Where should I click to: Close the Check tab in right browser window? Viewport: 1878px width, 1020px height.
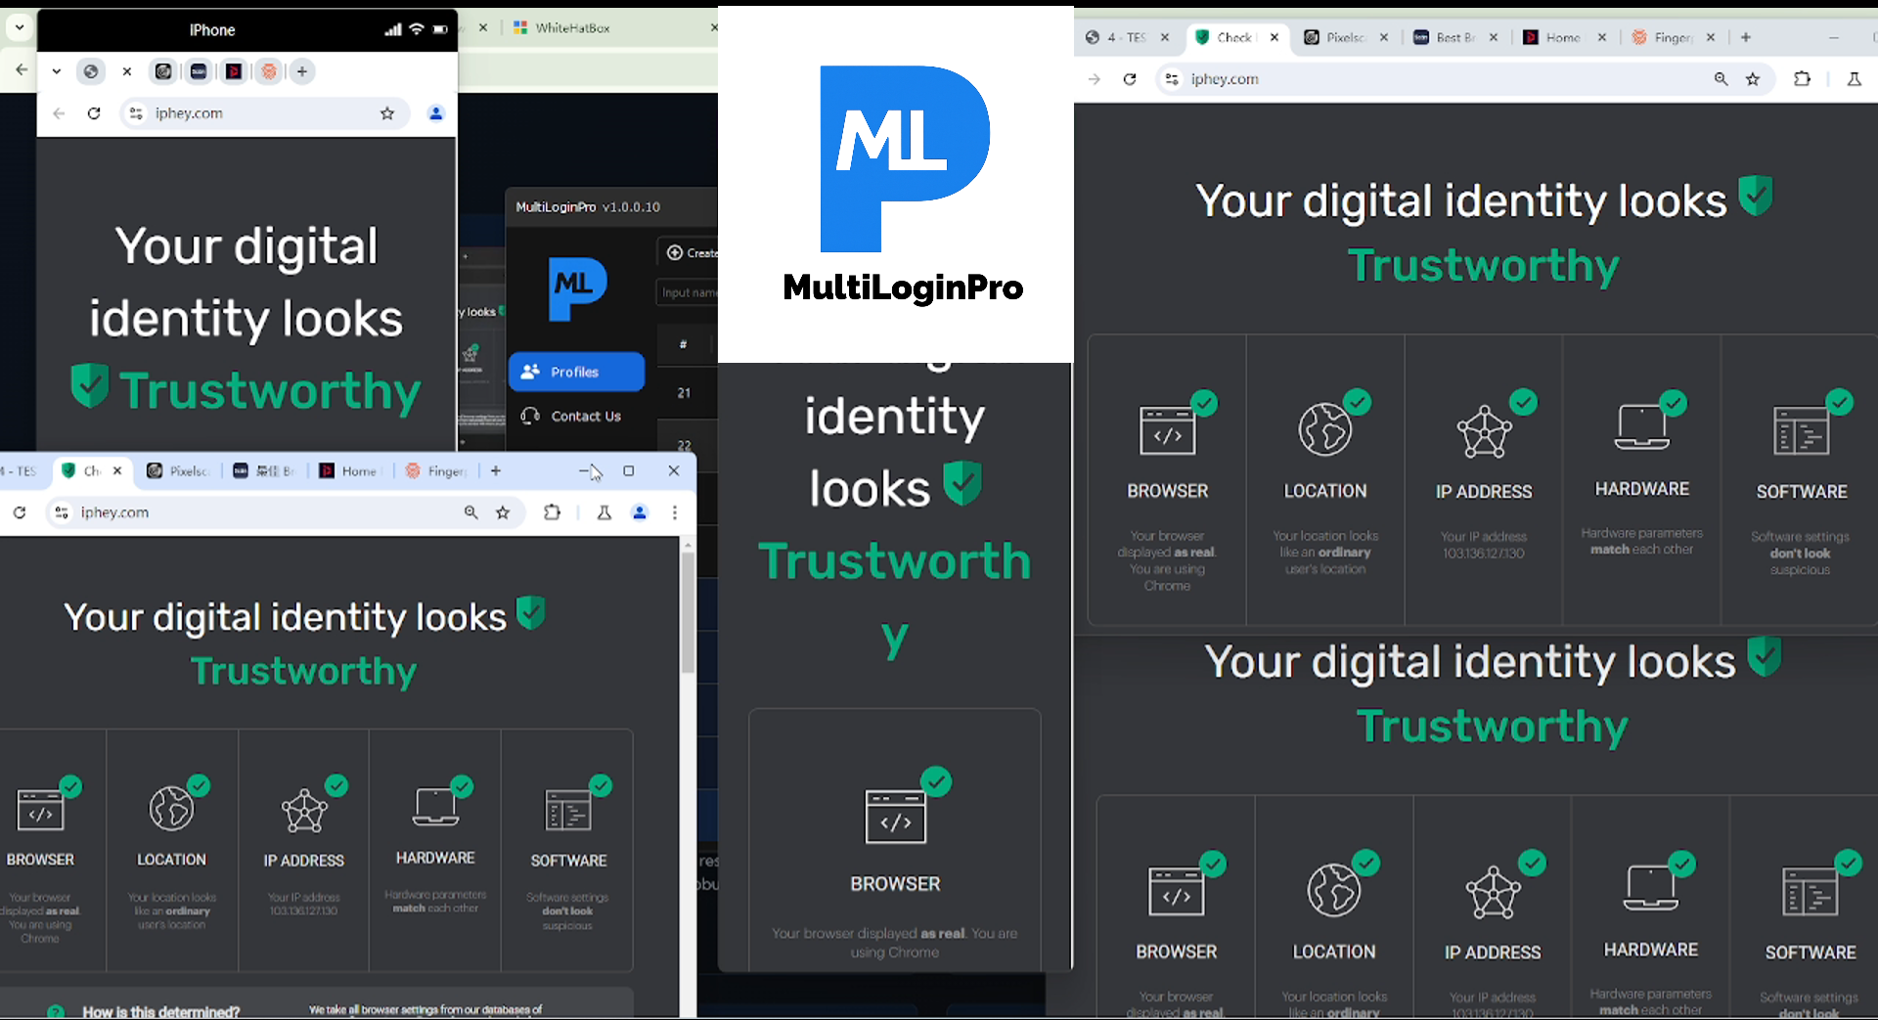1274,37
